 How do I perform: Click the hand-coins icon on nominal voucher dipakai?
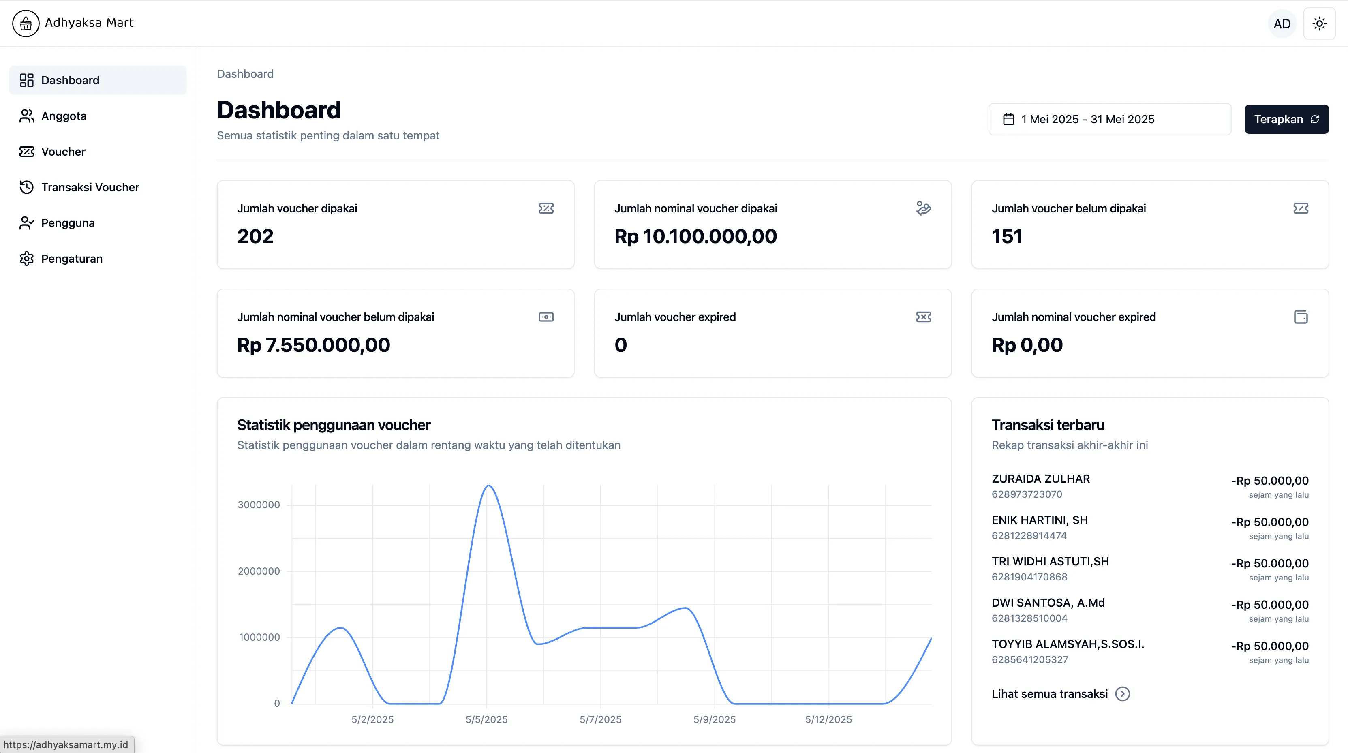(923, 208)
